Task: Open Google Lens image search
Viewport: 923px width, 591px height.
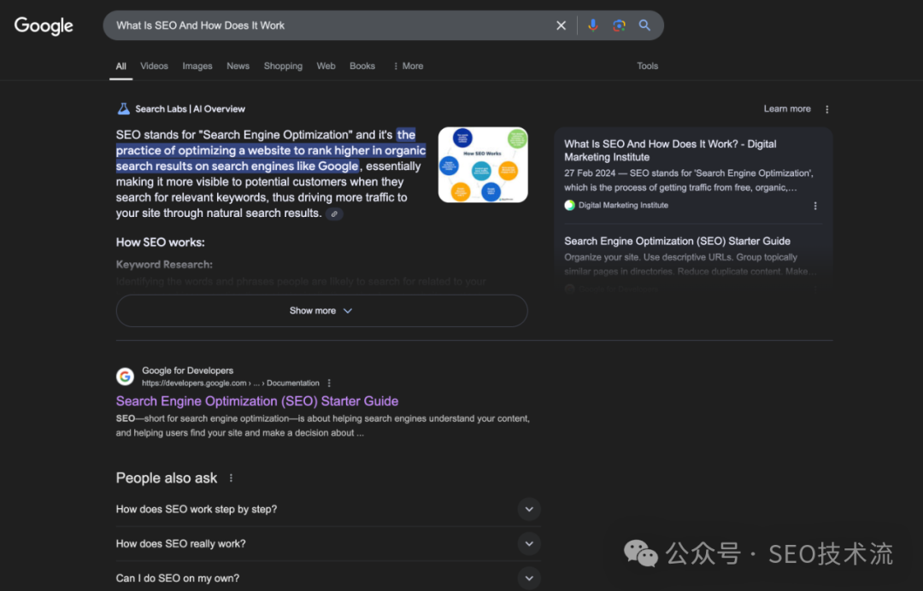Action: point(619,26)
